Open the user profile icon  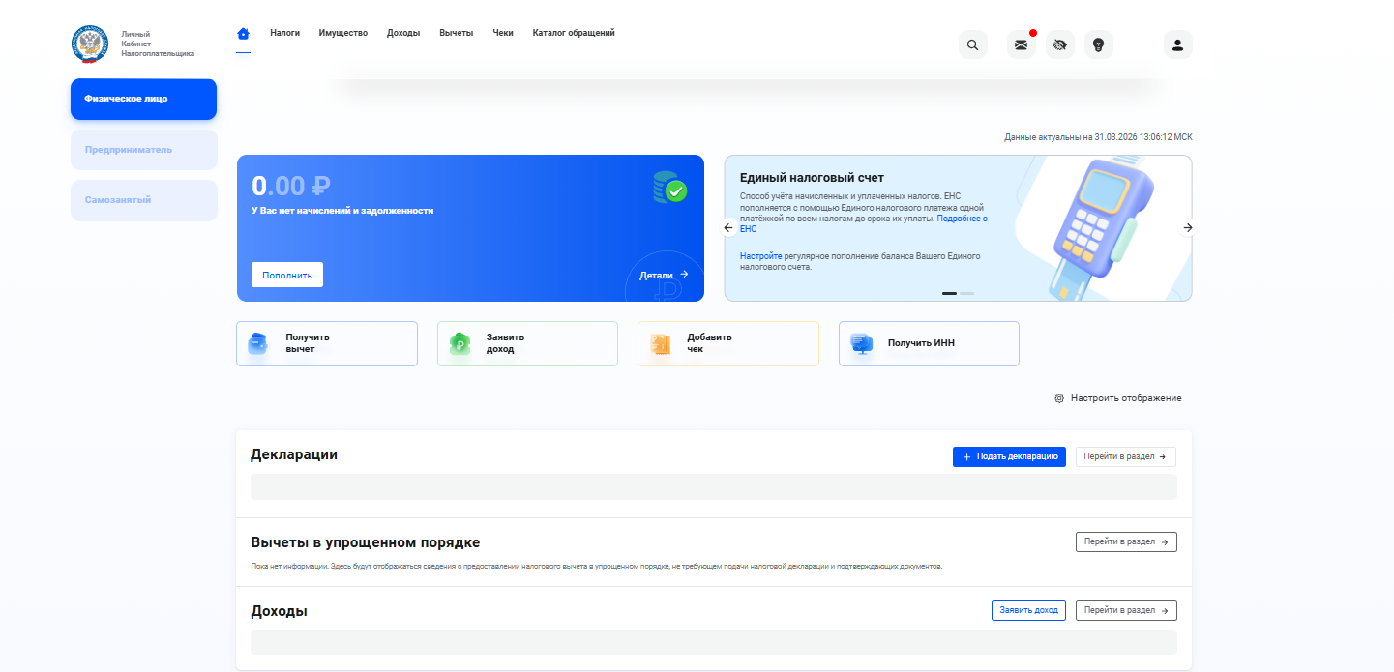tap(1177, 44)
